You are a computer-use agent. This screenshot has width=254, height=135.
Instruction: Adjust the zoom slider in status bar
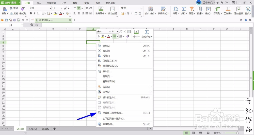[x=237, y=133]
